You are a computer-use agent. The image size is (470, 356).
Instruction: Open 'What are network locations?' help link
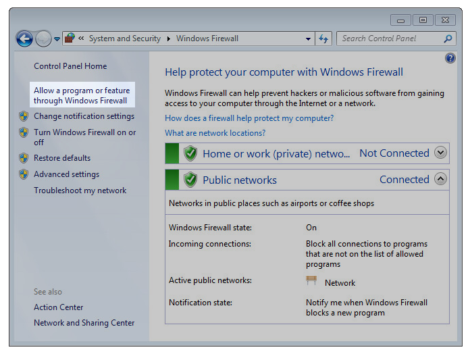(215, 133)
